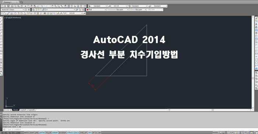Click the viewport label Top 2D Wireframe
Image resolution: width=258 pixels, height=134 pixels.
coord(13,18)
